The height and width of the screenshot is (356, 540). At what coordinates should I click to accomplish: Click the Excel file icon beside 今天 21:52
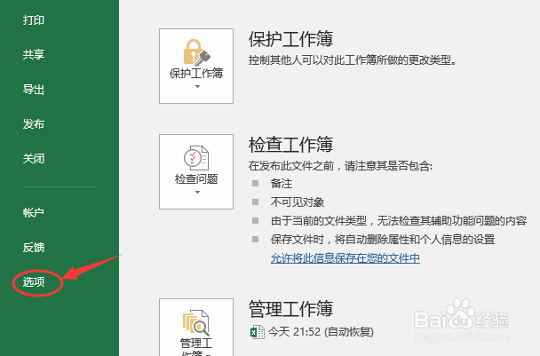pos(258,332)
